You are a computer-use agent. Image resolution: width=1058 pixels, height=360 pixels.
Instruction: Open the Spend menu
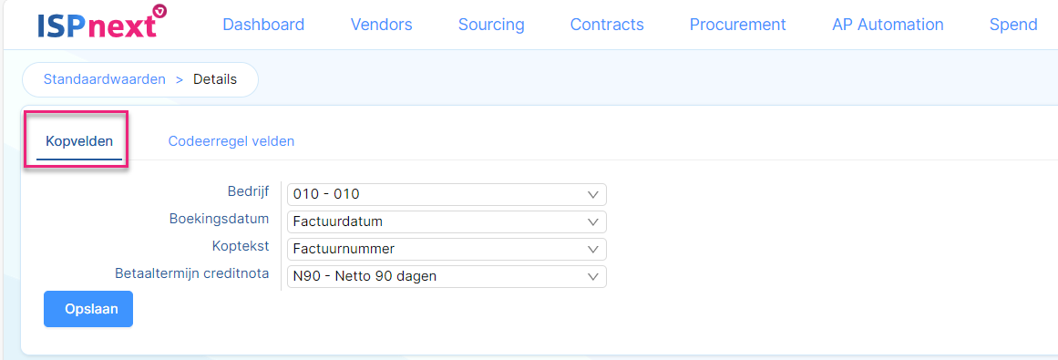[1012, 25]
